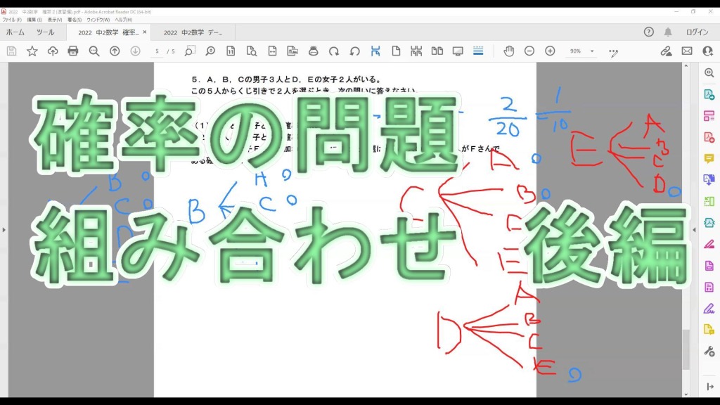Expand the left navigation pane

pos(4,229)
